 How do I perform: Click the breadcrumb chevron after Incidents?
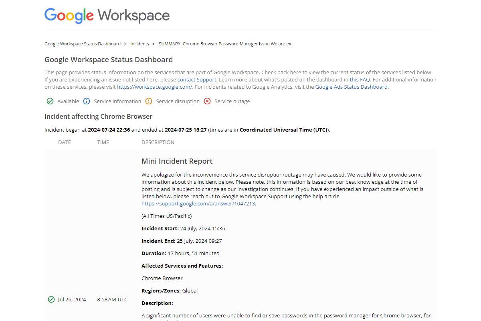[154, 44]
